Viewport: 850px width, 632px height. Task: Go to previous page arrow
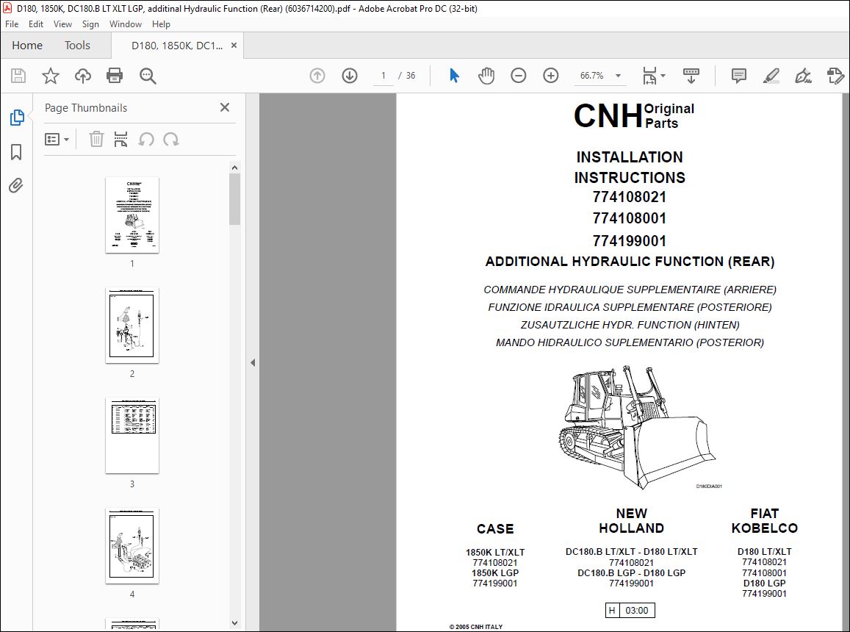pyautogui.click(x=317, y=76)
